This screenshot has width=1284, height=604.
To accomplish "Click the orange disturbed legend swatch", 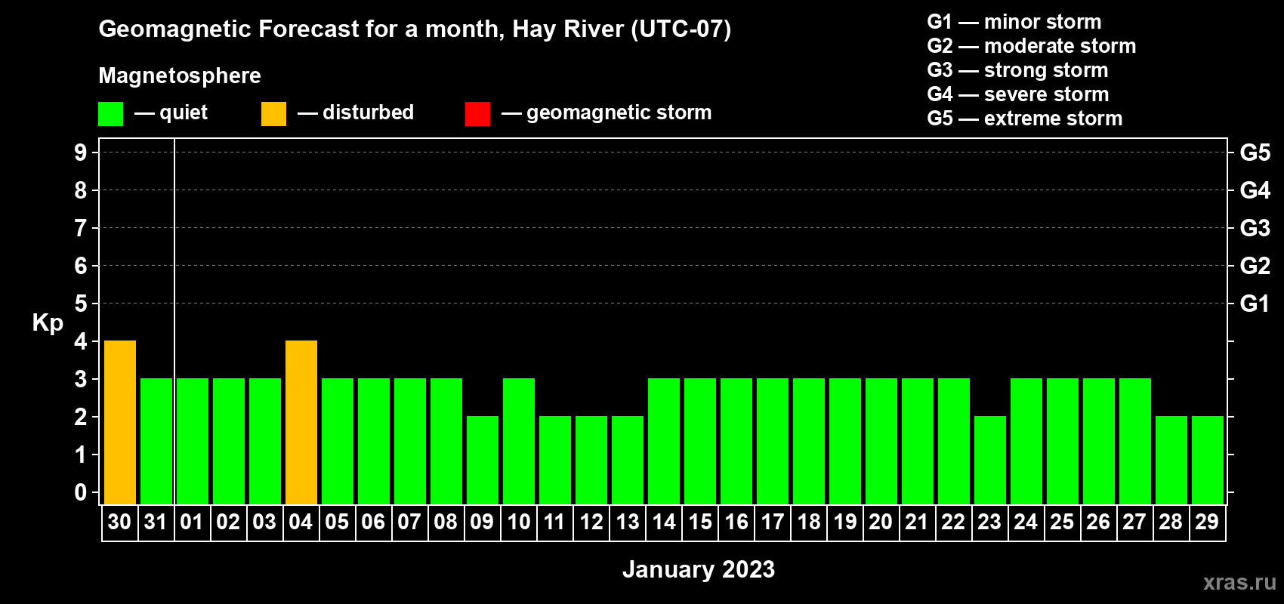I will pos(273,114).
